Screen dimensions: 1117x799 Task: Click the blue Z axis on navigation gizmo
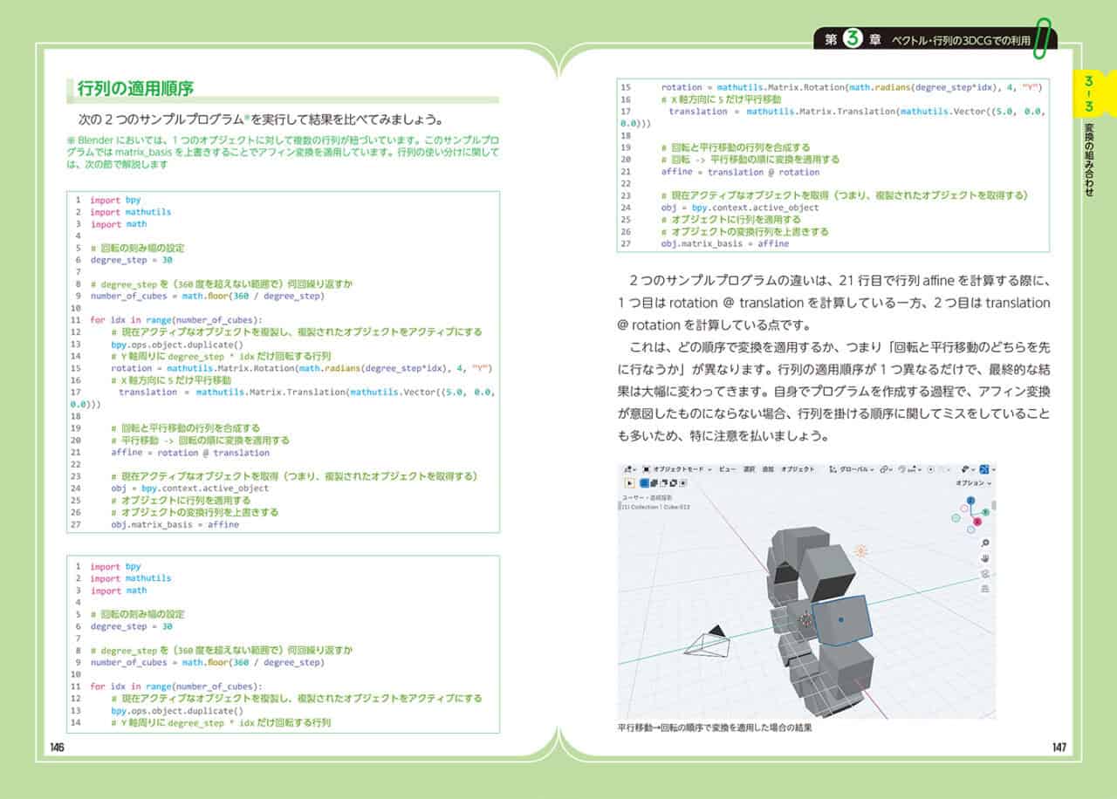pos(970,501)
